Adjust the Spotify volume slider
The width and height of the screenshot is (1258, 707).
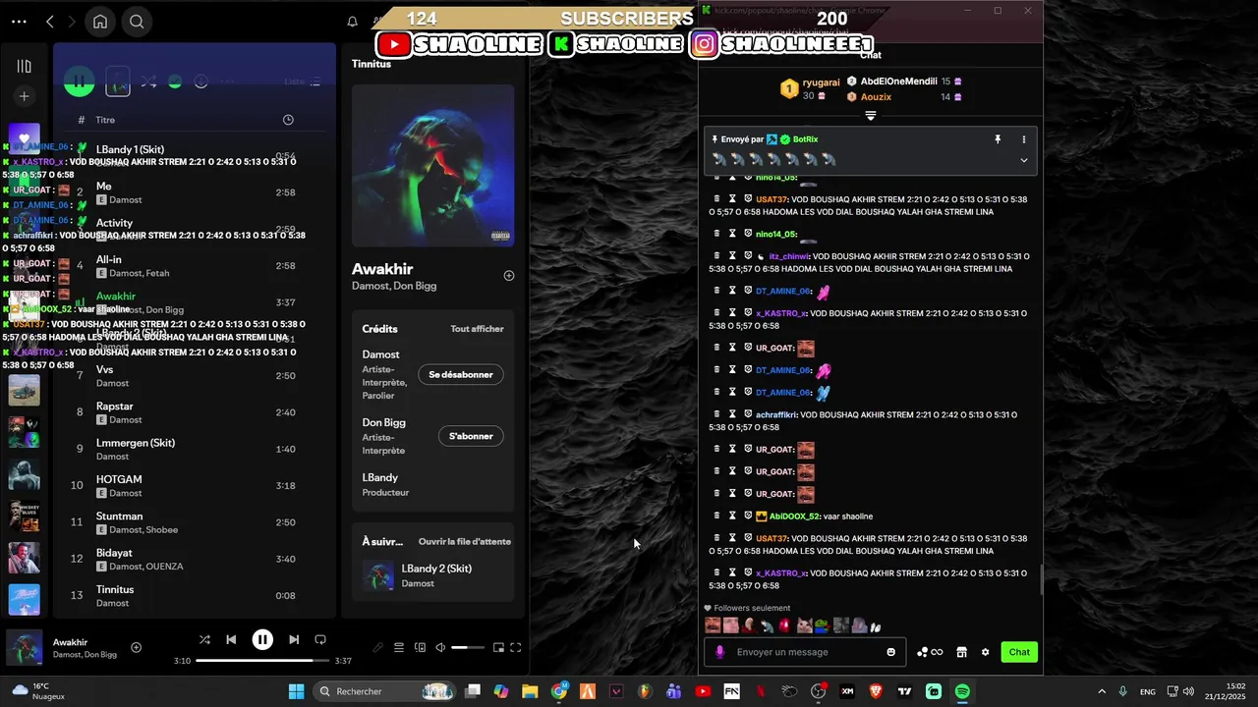coord(468,647)
